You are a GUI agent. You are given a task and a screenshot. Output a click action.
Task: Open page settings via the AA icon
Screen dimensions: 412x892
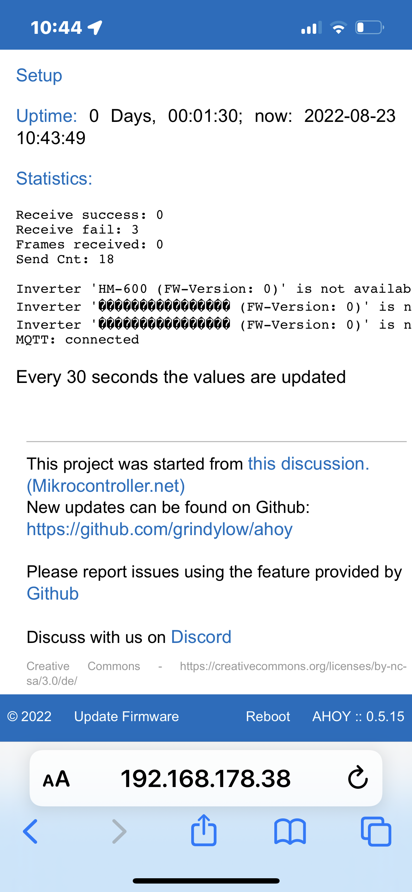[x=56, y=779]
